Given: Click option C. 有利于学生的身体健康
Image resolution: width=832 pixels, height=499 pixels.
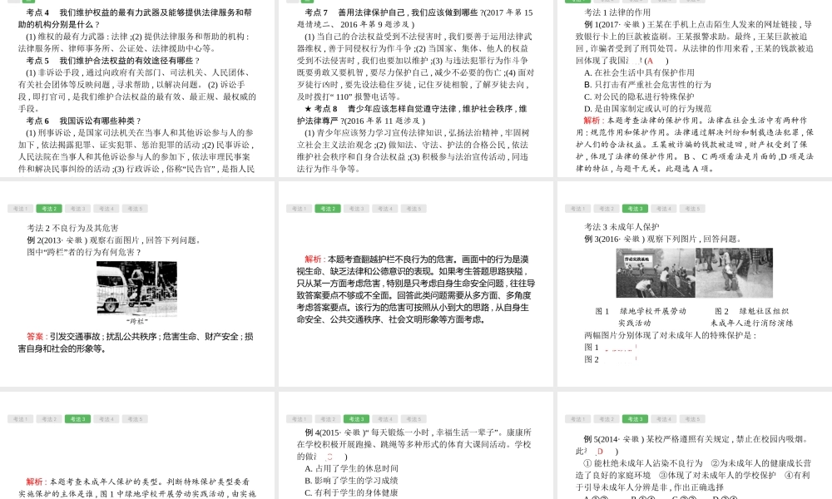Looking at the screenshot, I should click(x=351, y=492).
